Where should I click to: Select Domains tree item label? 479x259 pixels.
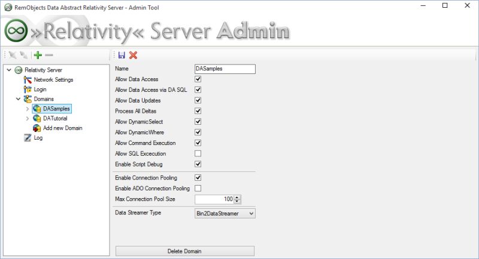tap(44, 99)
